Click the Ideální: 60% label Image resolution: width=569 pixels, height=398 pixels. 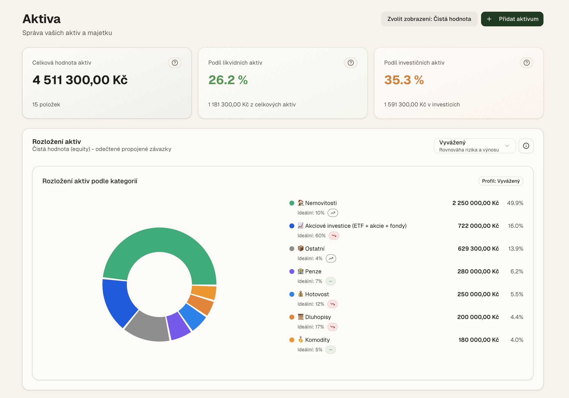coord(311,236)
